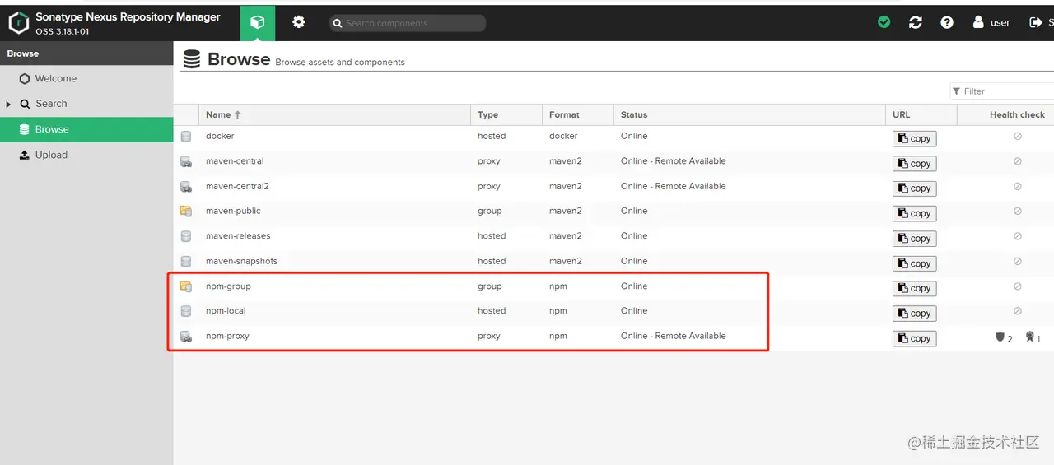Click the maven-central proxy repository icon
Image resolution: width=1054 pixels, height=465 pixels.
click(x=186, y=161)
